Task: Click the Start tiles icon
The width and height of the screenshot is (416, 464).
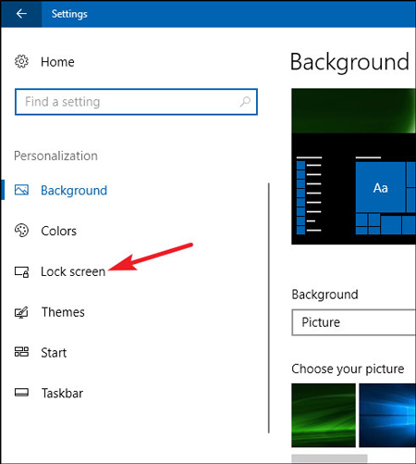Action: coord(21,352)
